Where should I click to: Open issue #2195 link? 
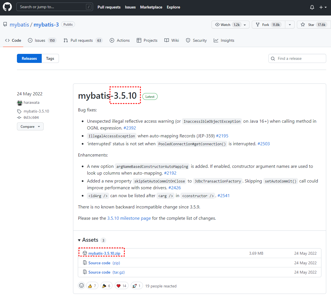click(222, 136)
